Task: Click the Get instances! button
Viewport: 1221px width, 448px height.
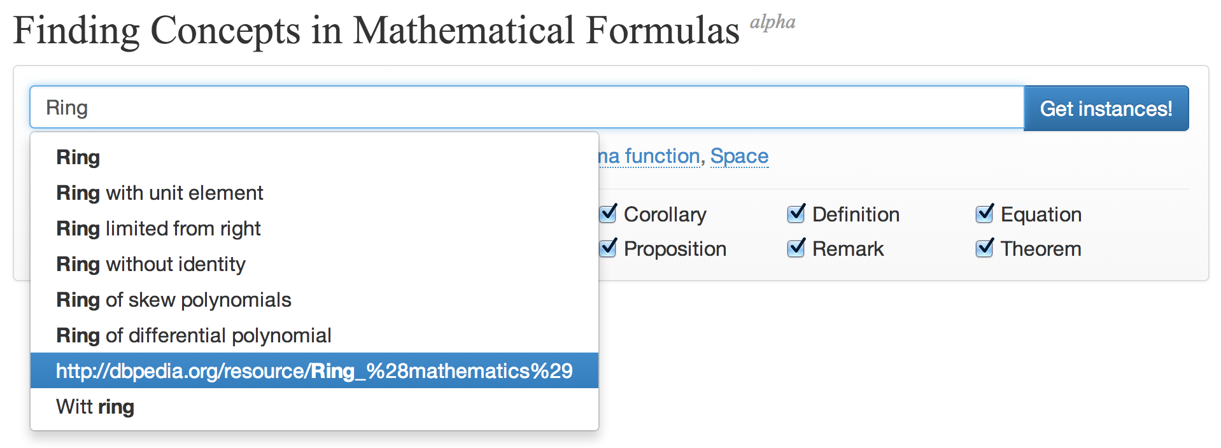Action: click(1106, 109)
